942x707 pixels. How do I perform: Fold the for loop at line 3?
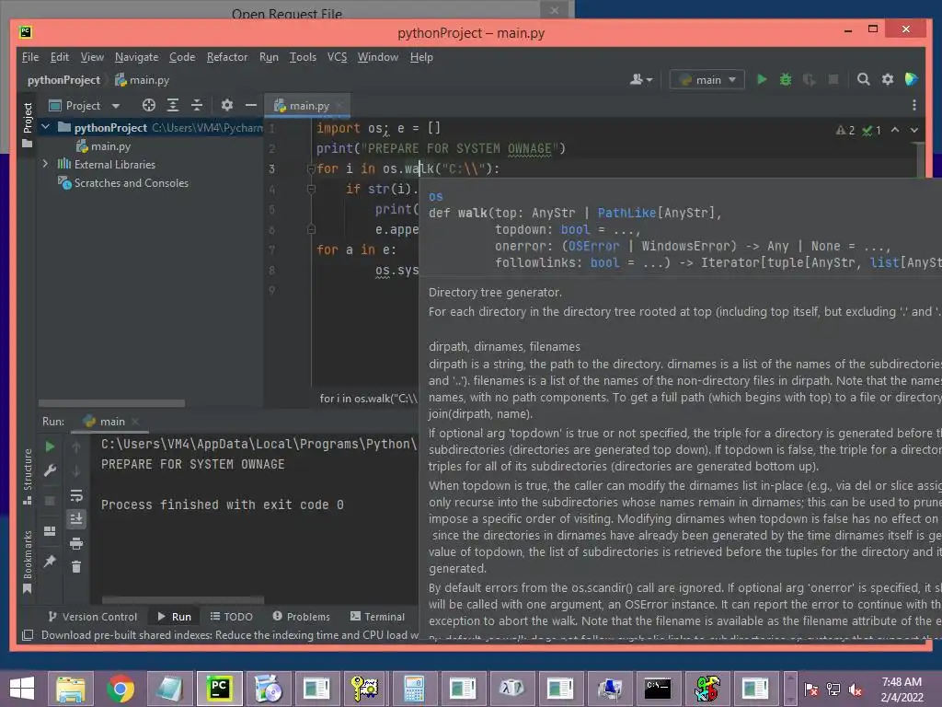(311, 169)
